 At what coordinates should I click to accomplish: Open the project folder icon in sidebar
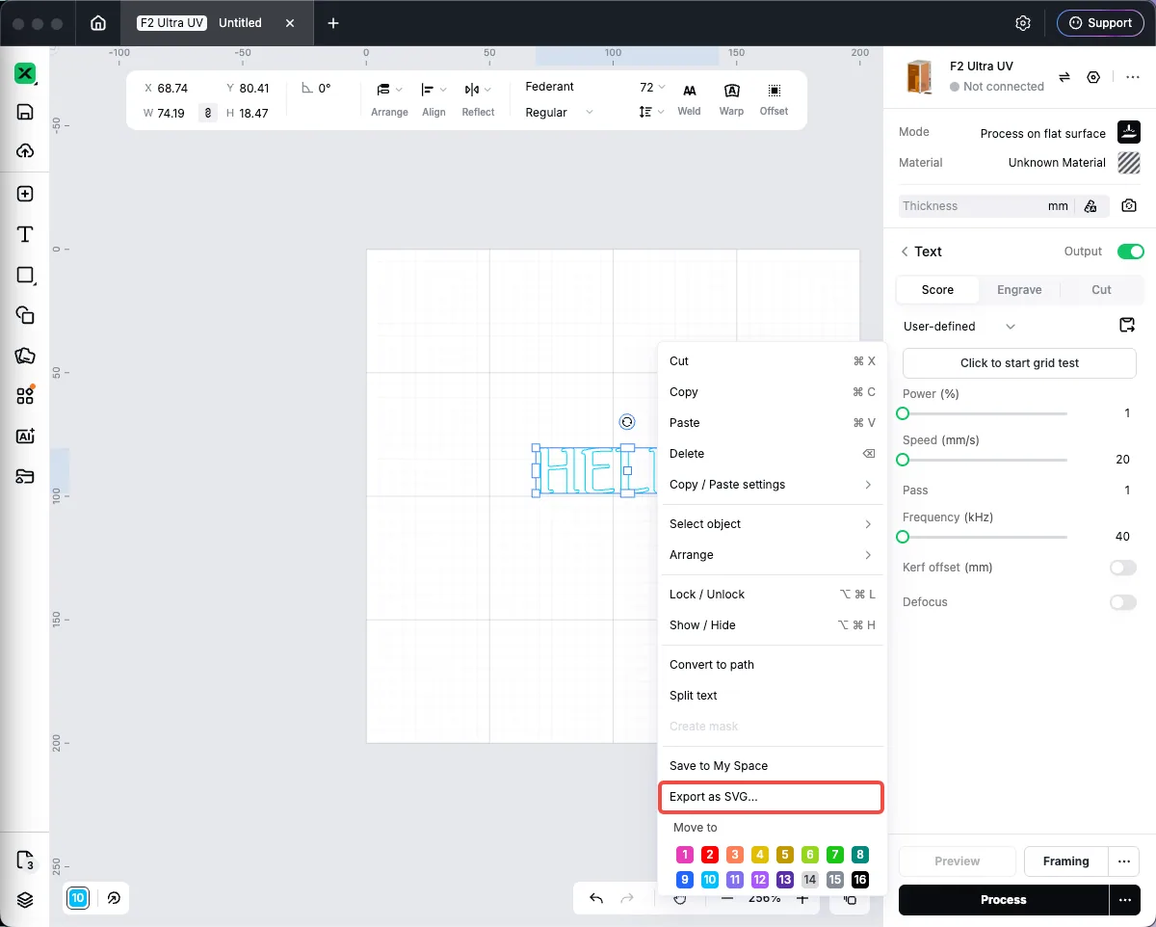coord(25,476)
